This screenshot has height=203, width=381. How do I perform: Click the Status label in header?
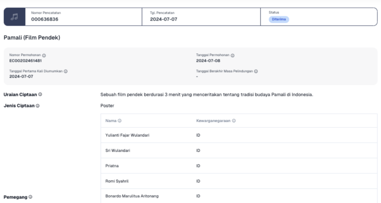[274, 12]
